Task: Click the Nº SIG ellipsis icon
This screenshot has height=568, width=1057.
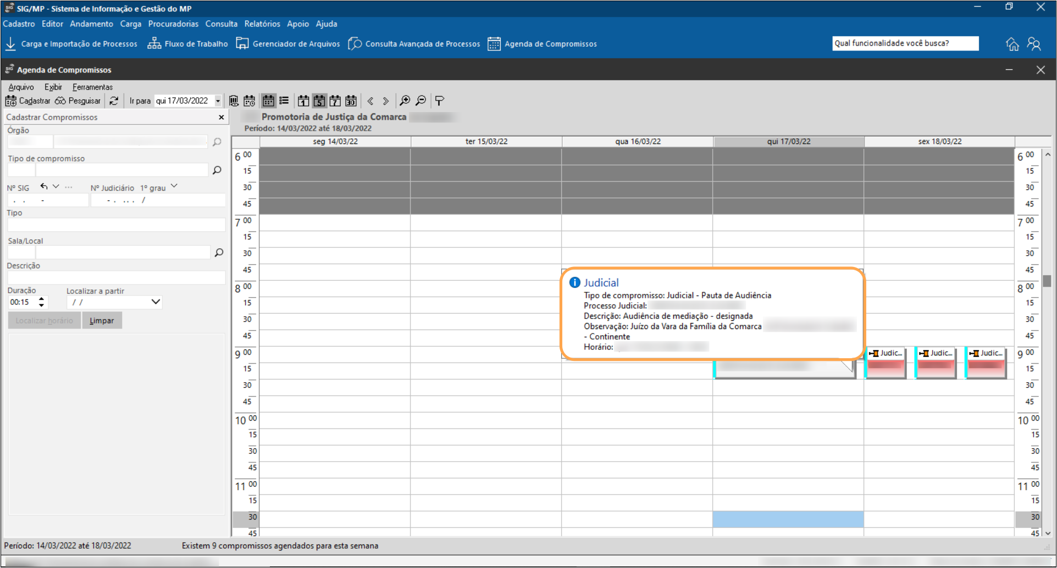Action: (68, 187)
